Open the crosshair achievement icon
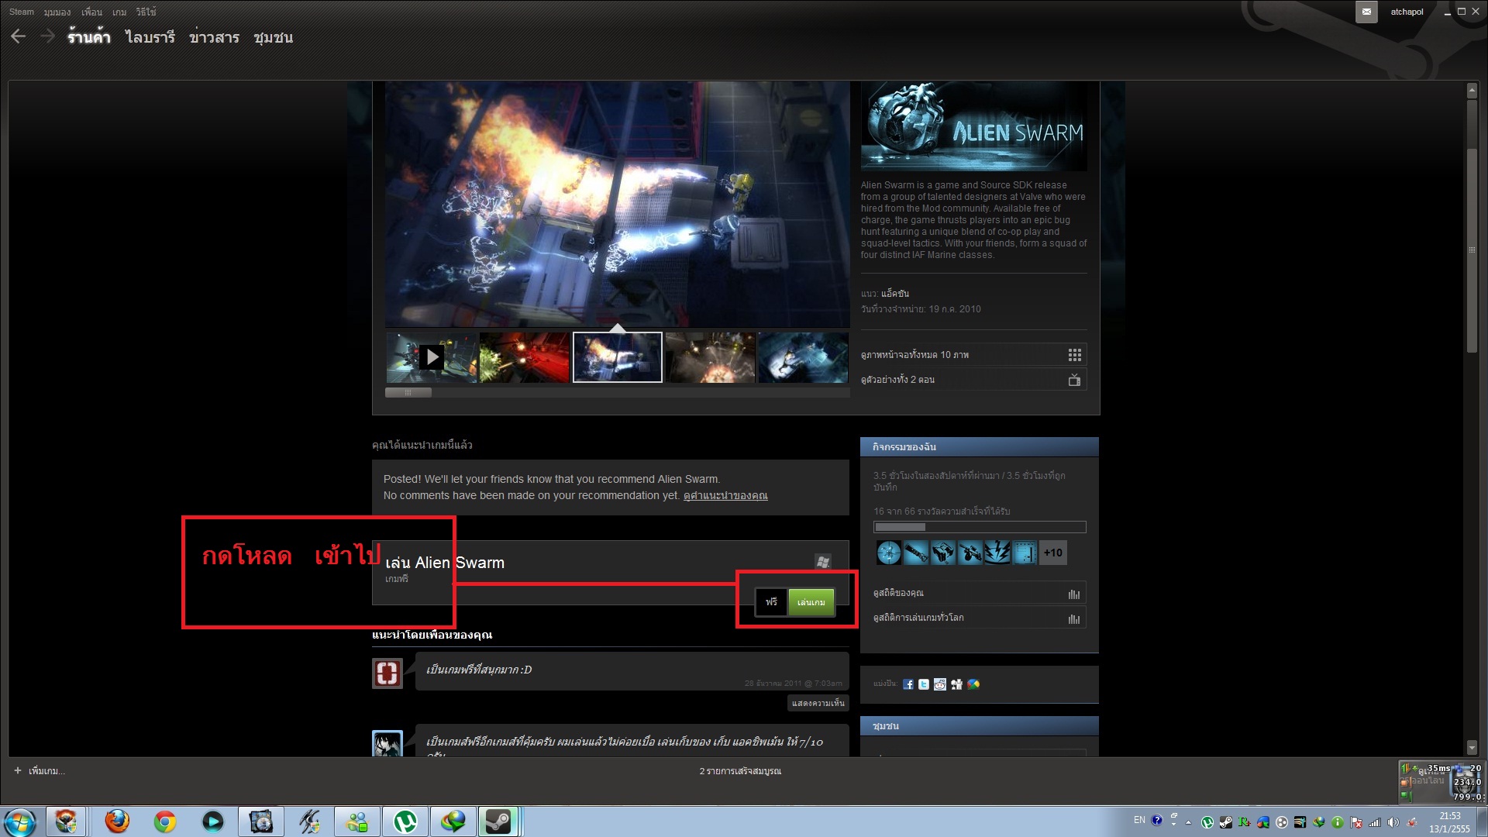The height and width of the screenshot is (837, 1488). (889, 553)
